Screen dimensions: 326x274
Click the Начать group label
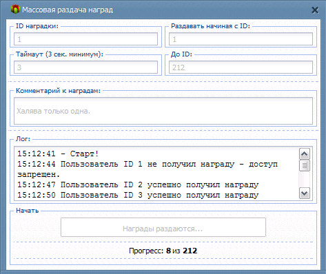(27, 211)
